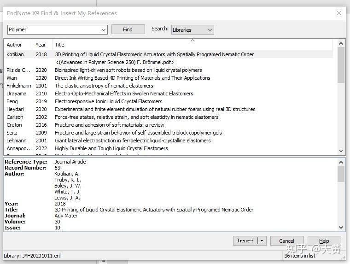This screenshot has width=350, height=264.
Task: Open the Insert button's dropdown arrow
Action: pyautogui.click(x=262, y=241)
